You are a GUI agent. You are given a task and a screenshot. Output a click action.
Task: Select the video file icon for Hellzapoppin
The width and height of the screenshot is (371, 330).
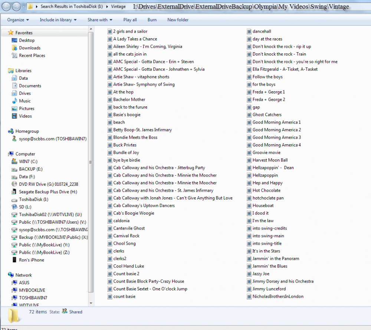249,175
